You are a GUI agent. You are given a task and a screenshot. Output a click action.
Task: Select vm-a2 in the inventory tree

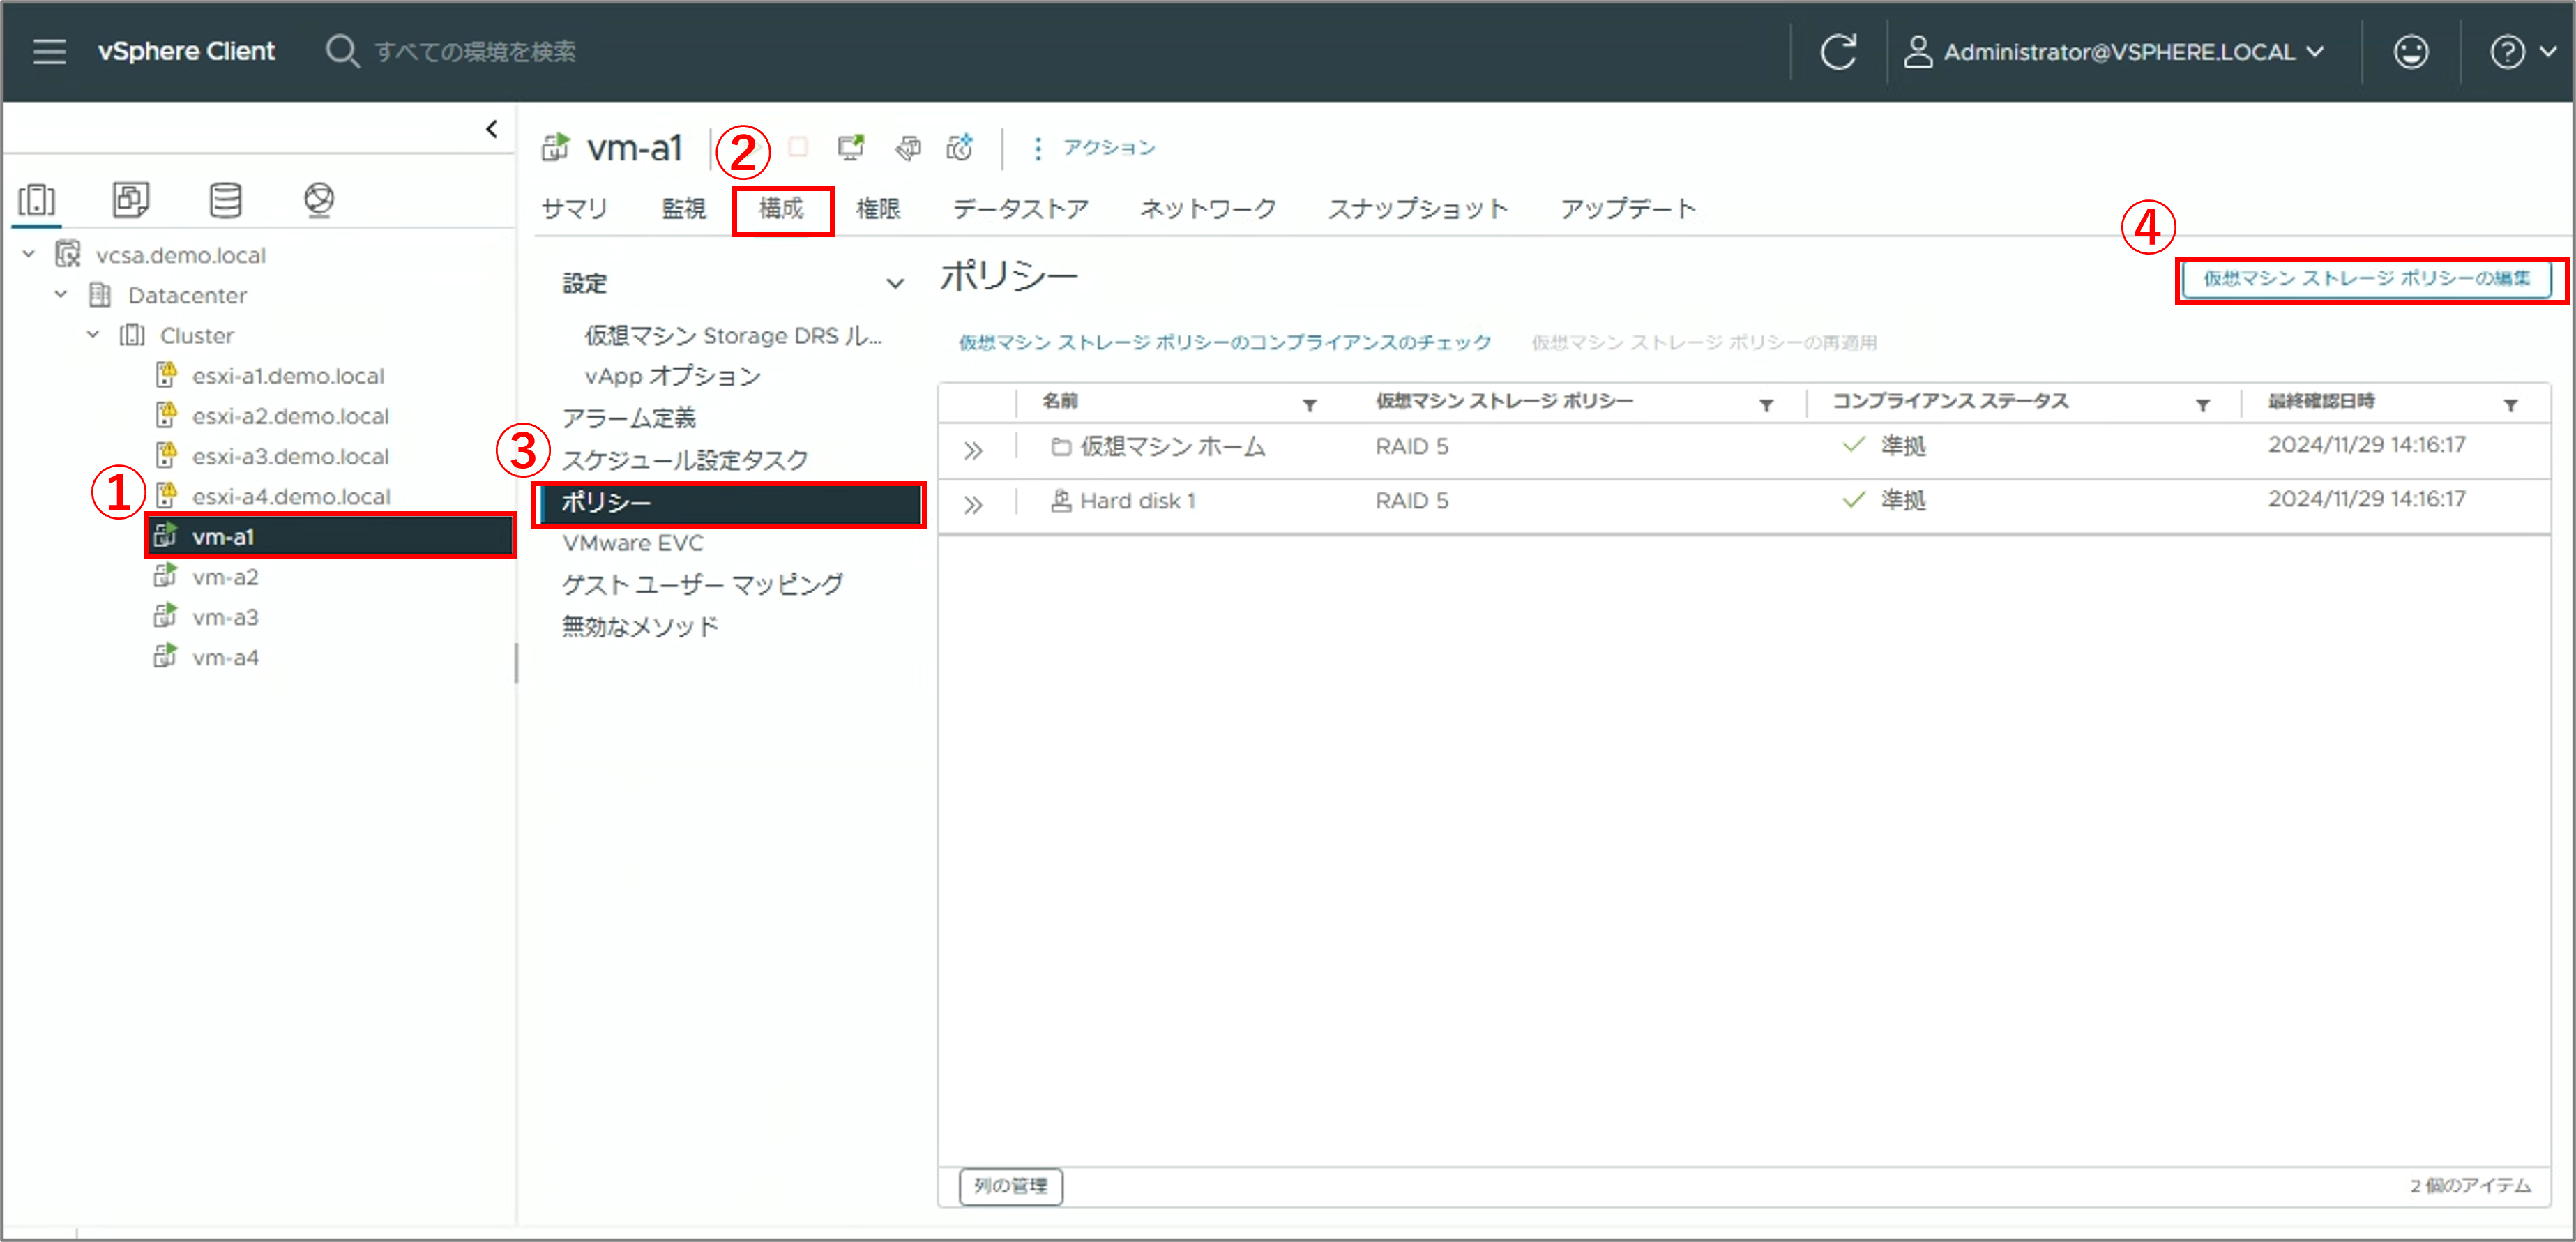click(225, 577)
